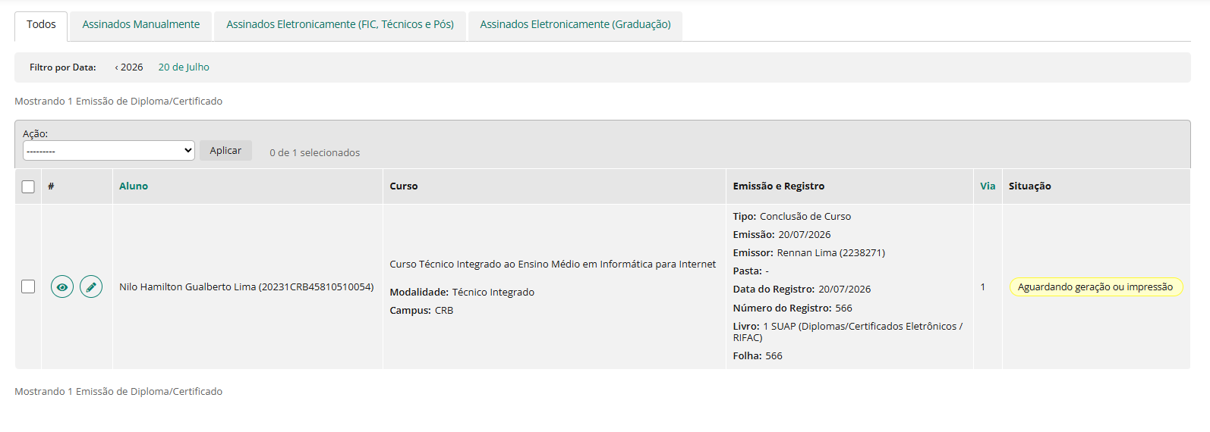Screen dimensions: 1210x432
Task: Click the Aguardando geração ou impressão status badge
Action: [1095, 287]
